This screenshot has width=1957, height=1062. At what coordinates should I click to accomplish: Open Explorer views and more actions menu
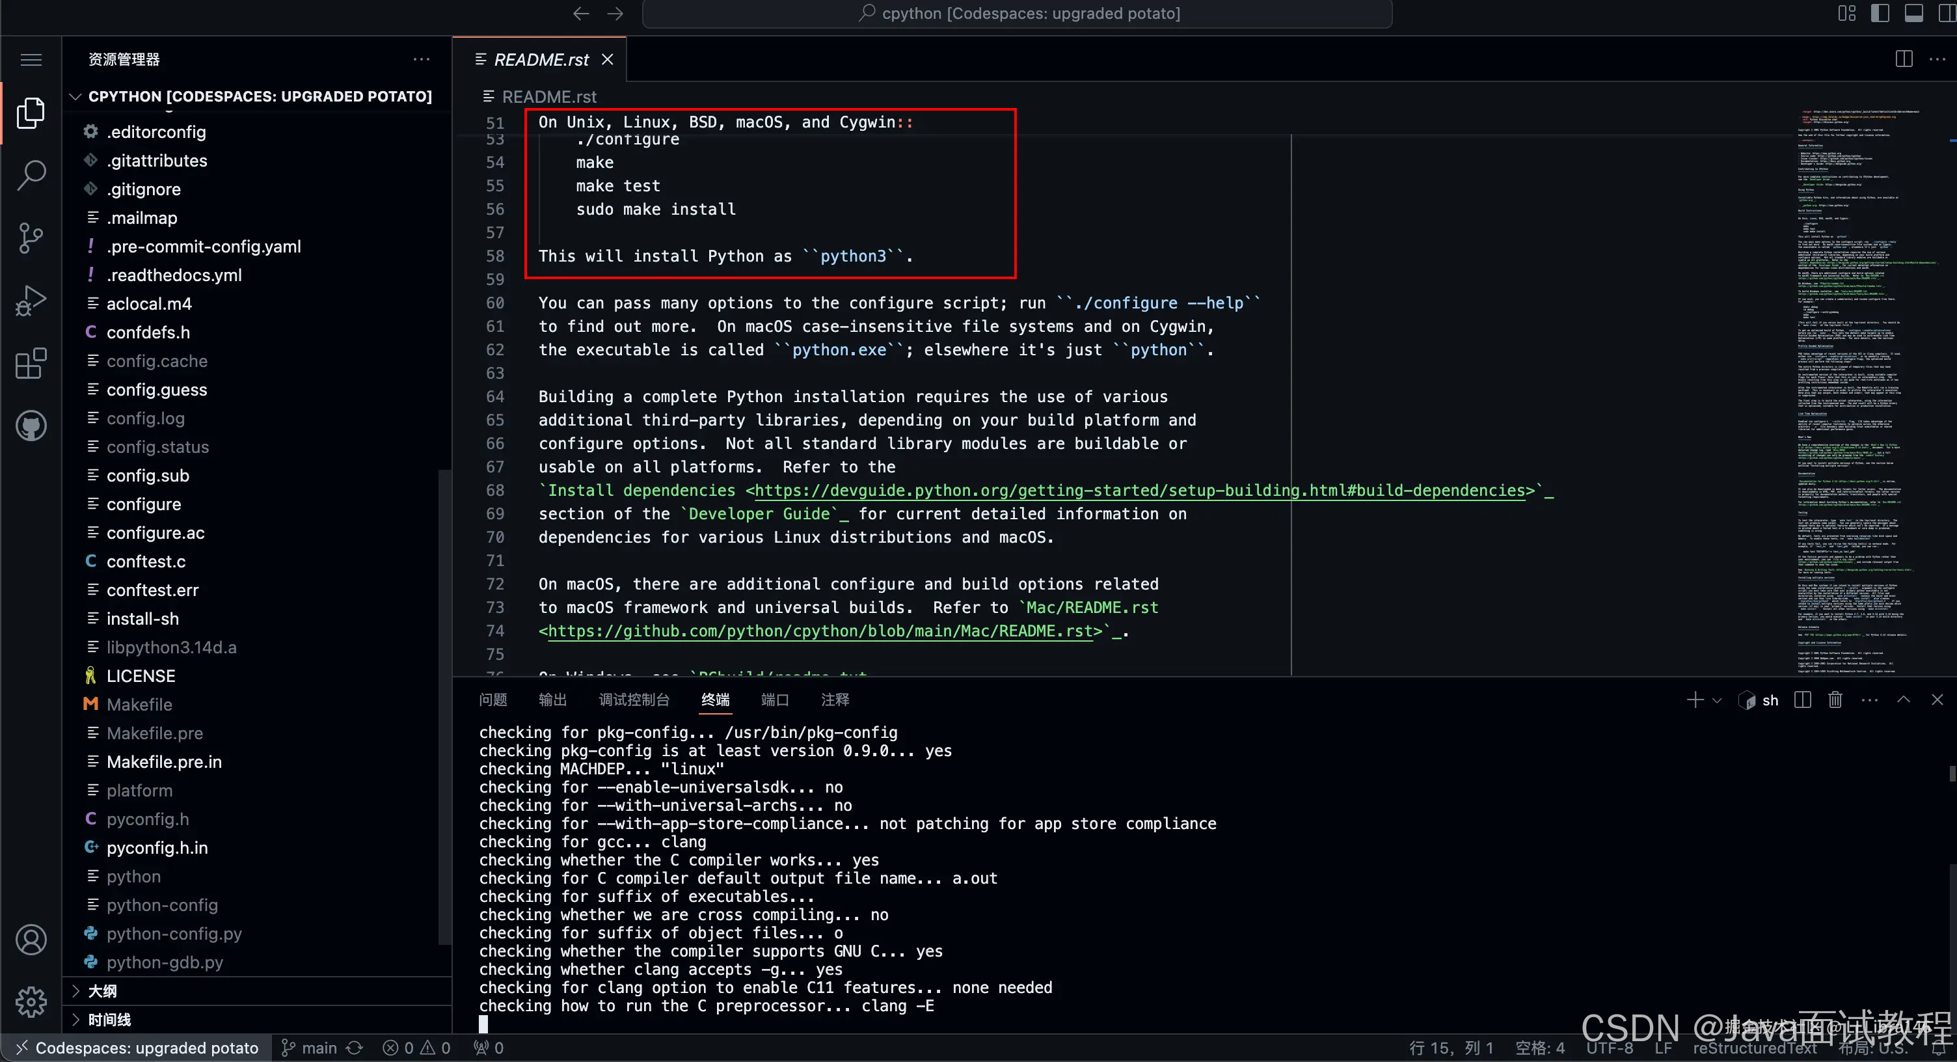(422, 59)
